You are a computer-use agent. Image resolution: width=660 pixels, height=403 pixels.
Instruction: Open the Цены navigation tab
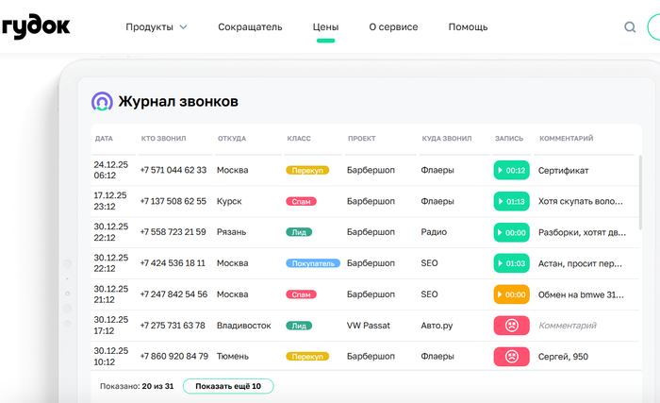coord(325,27)
